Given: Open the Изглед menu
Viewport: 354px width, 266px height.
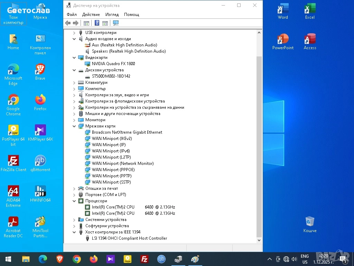Looking at the screenshot, I should pyautogui.click(x=112, y=15).
